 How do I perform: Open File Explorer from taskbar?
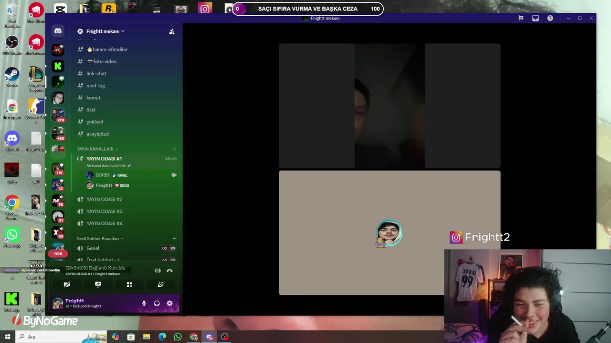click(147, 337)
